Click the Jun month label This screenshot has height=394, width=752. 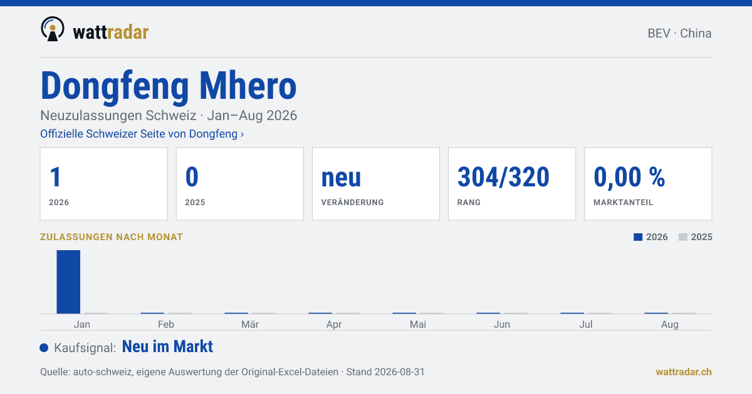[502, 324]
